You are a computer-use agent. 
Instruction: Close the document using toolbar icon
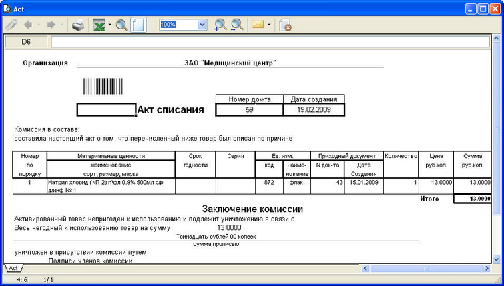pos(285,25)
